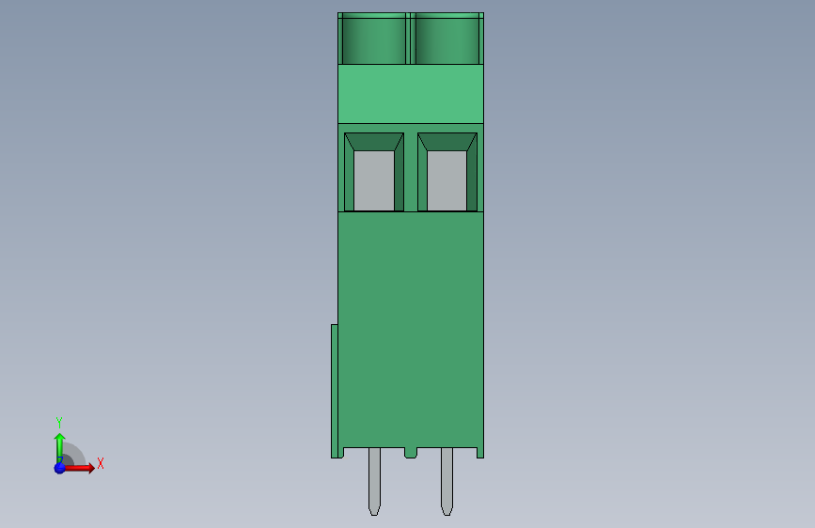The image size is (815, 528).
Task: Select the right grey metal contact window
Action: click(447, 180)
